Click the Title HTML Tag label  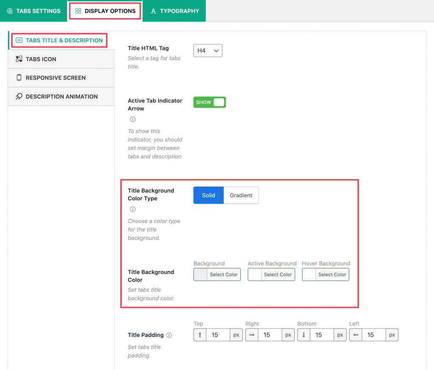tap(148, 48)
